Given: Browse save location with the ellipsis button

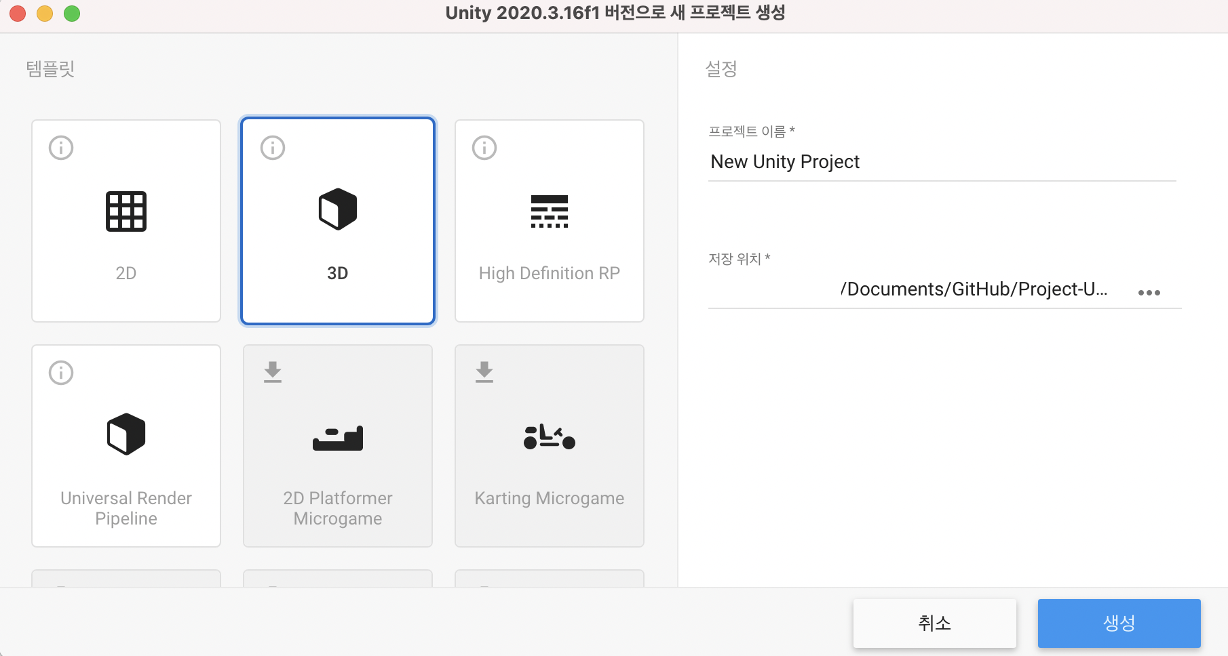Looking at the screenshot, I should [x=1149, y=293].
